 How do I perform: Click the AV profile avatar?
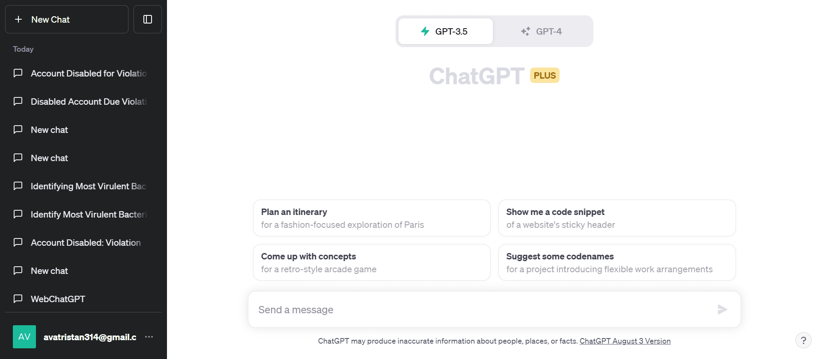tap(24, 337)
